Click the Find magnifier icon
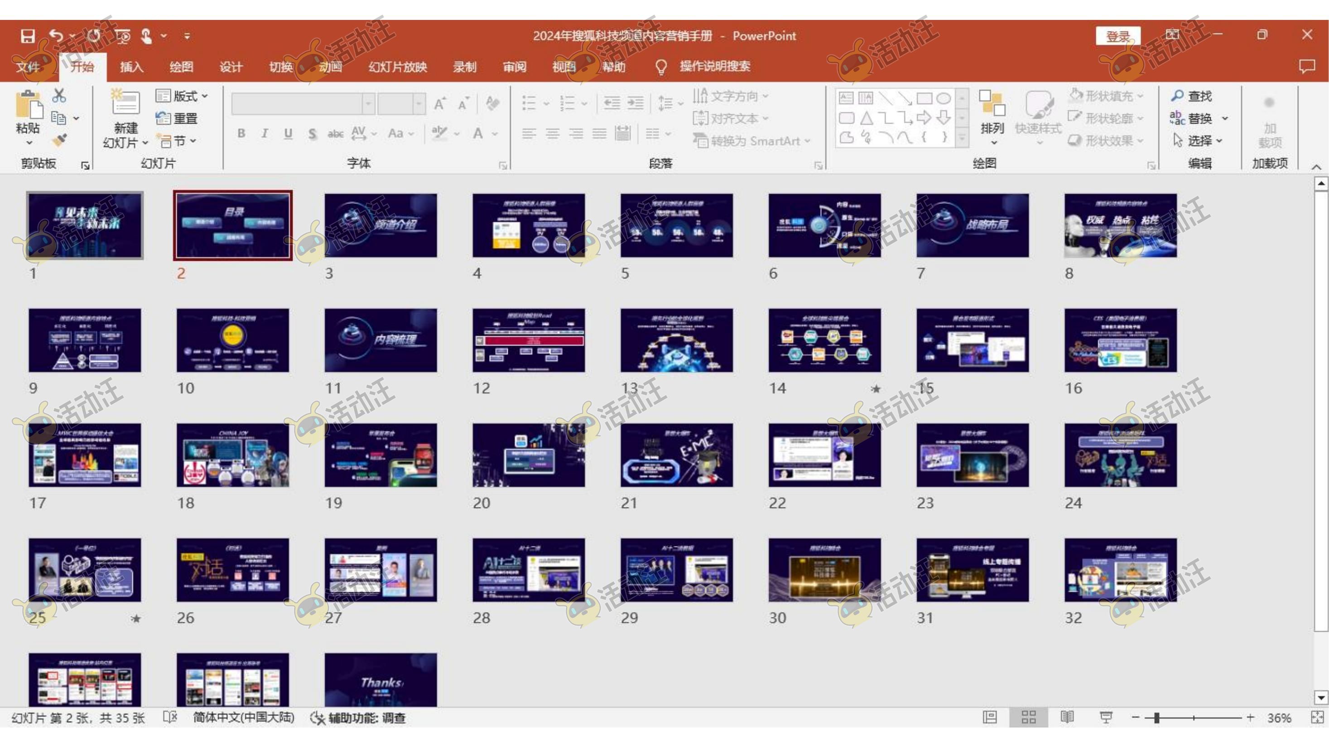Viewport: 1329px width, 747px height. click(x=1177, y=96)
